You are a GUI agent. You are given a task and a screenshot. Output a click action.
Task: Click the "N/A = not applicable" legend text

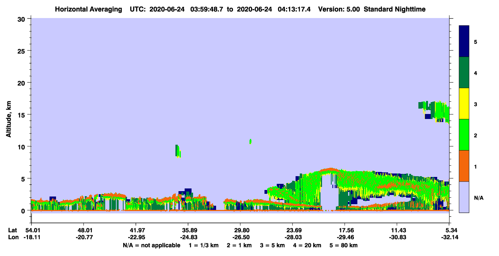(x=151, y=245)
